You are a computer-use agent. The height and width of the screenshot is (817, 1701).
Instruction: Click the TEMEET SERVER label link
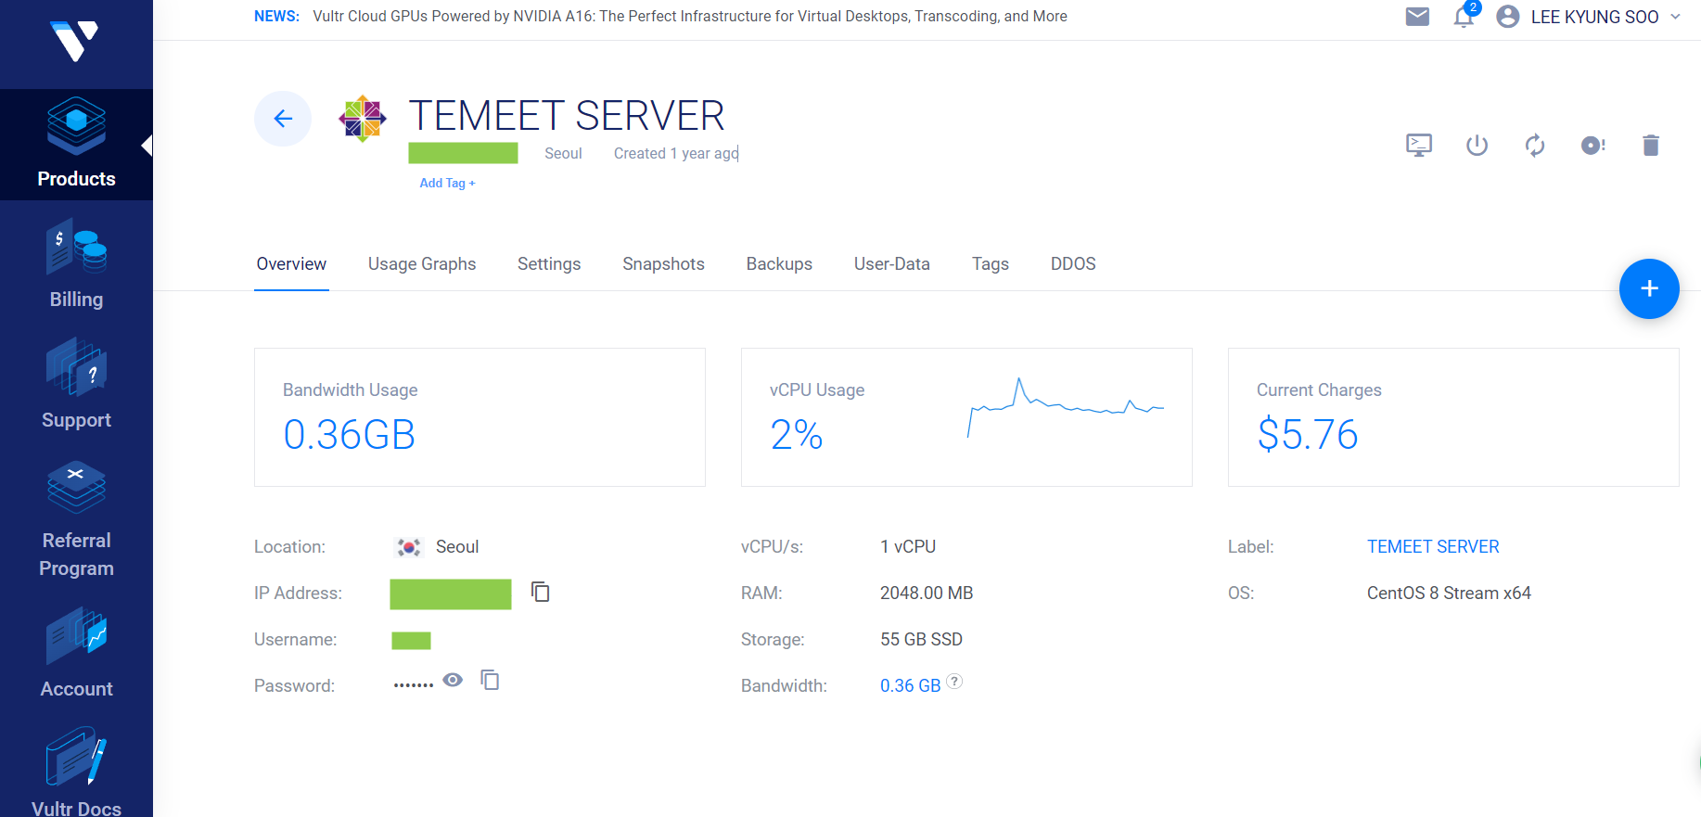pos(1433,547)
